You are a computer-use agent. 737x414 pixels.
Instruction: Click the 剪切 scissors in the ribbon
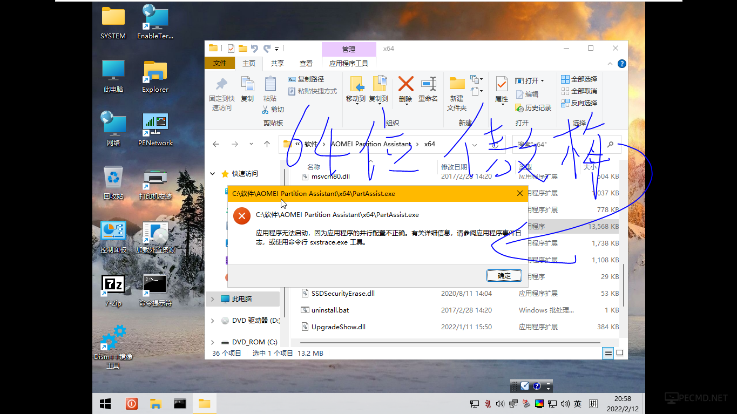[273, 110]
